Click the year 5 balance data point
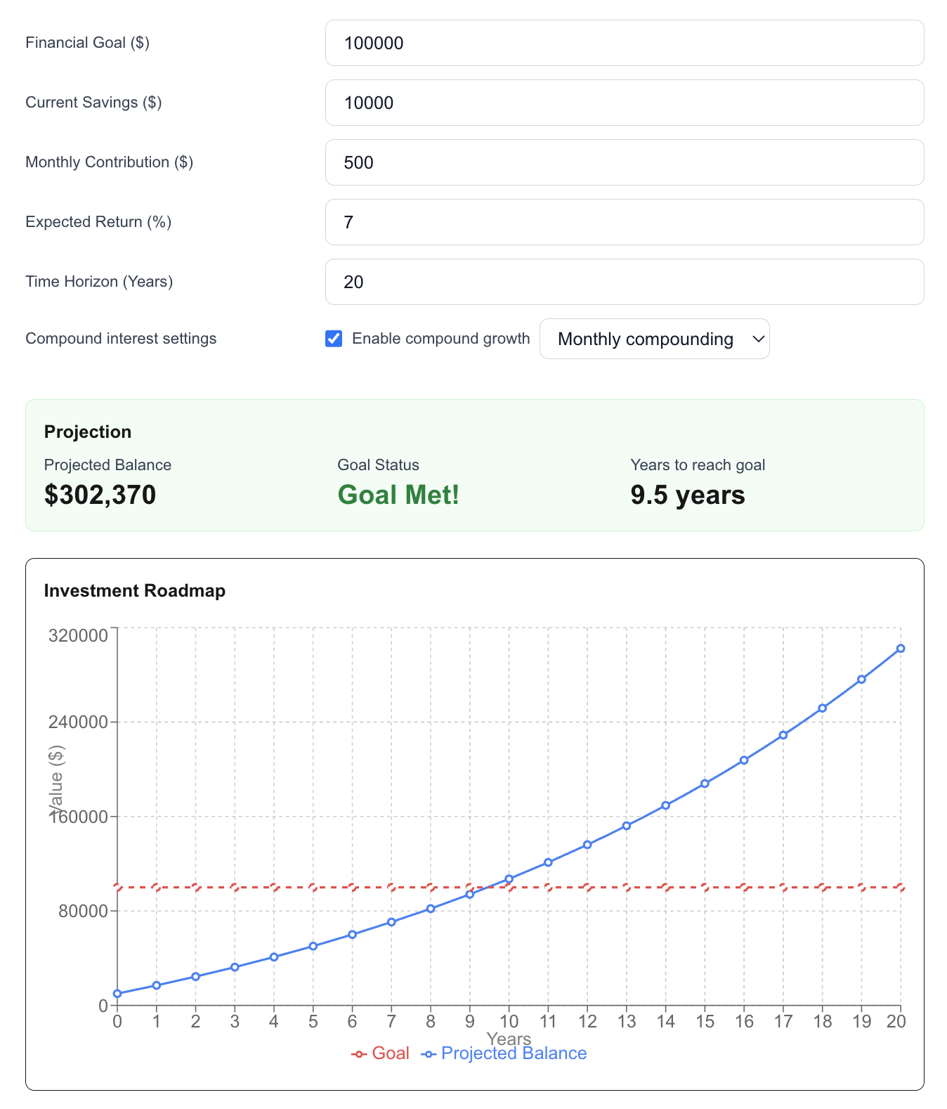The image size is (947, 1109). click(313, 947)
